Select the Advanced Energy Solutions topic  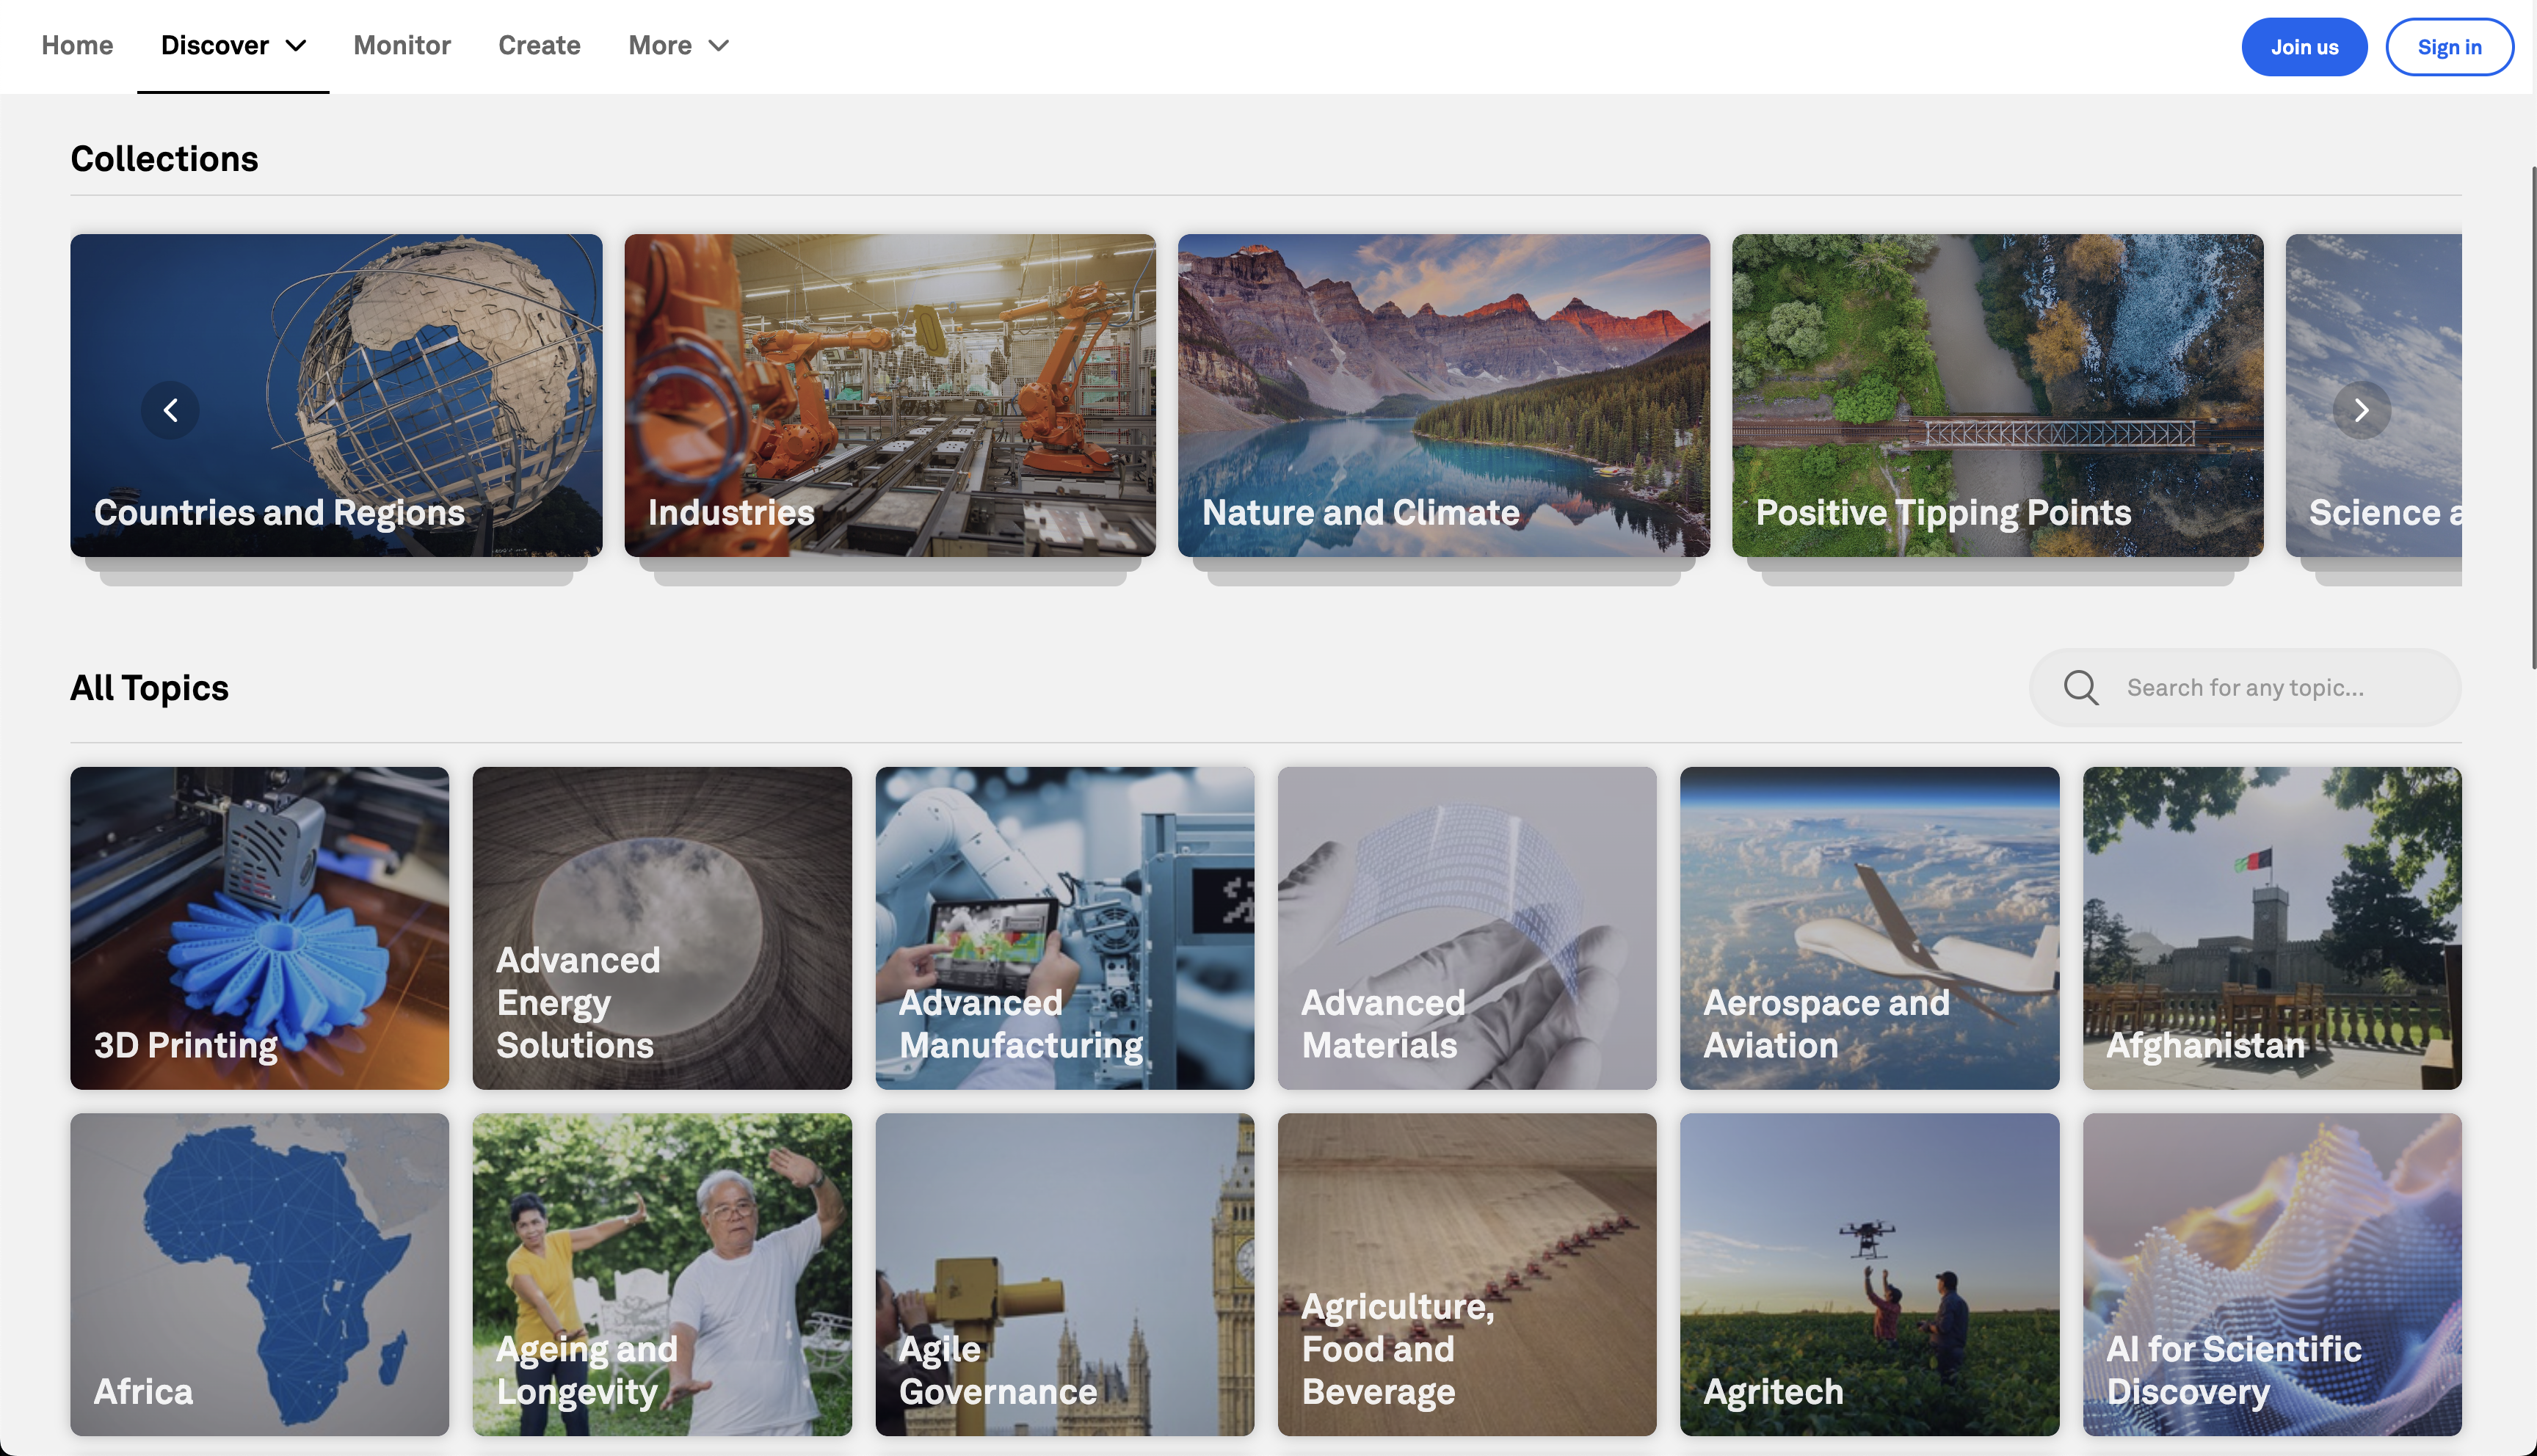pos(662,927)
